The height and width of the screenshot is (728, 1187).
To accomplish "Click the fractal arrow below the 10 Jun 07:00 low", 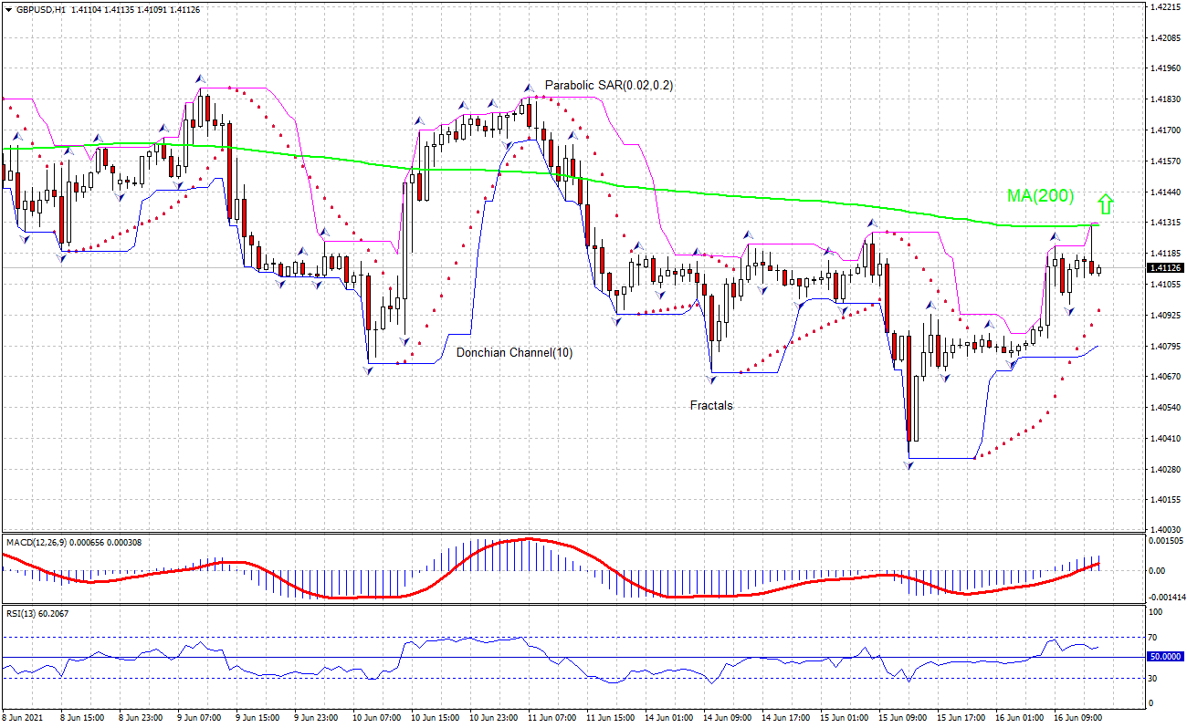I will tap(368, 370).
